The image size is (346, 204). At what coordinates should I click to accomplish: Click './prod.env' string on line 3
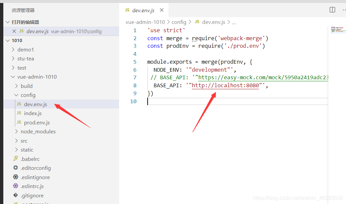[x=243, y=46]
